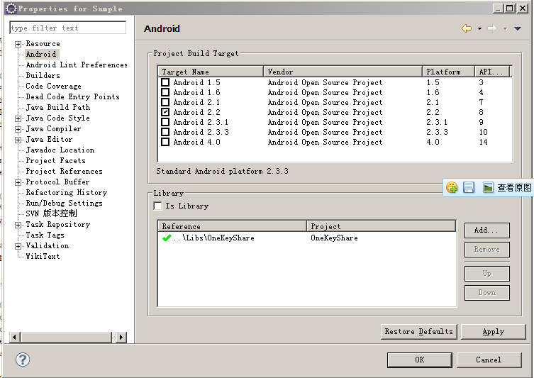Select WikiText item
Screen dimensions: 534x378
tap(43, 256)
